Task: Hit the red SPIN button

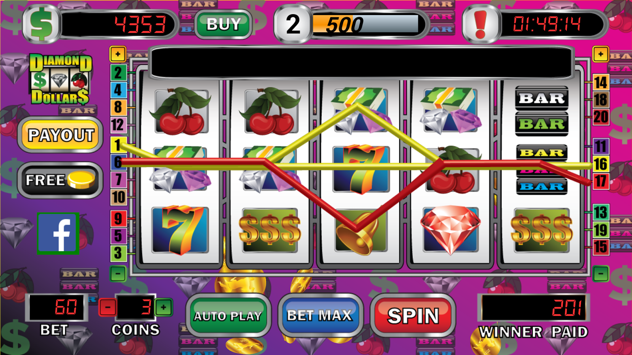Action: pyautogui.click(x=413, y=316)
